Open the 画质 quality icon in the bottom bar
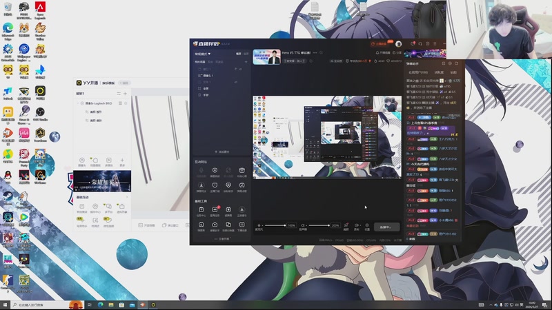This screenshot has width=552, height=310. (x=346, y=225)
